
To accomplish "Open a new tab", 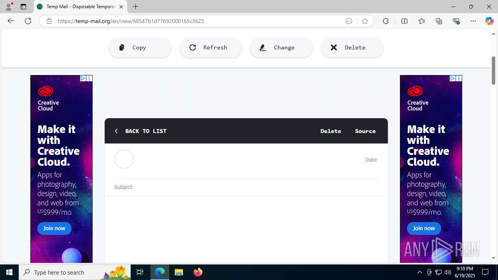I will point(135,7).
